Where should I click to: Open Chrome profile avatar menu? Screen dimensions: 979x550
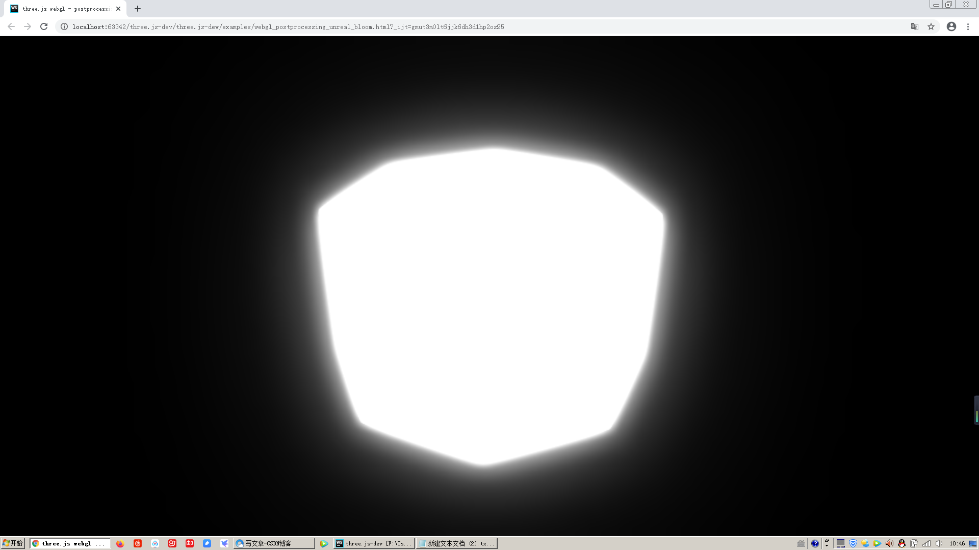click(x=951, y=26)
